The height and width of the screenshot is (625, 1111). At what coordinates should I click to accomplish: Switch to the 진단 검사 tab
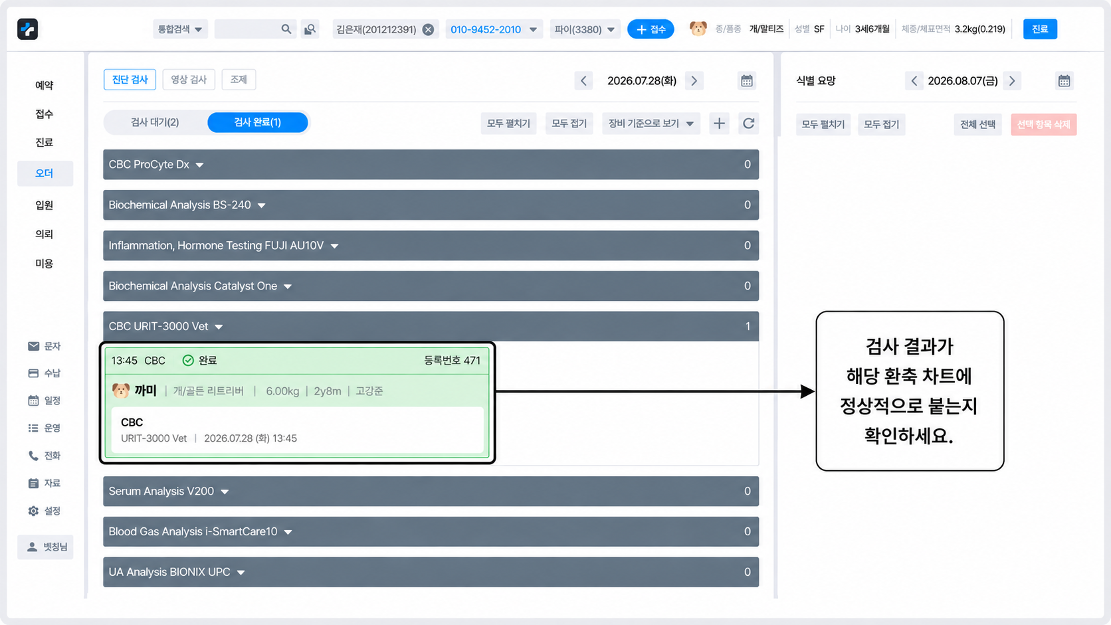coord(130,80)
